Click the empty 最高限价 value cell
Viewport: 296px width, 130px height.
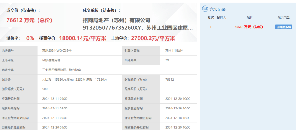(178, 89)
